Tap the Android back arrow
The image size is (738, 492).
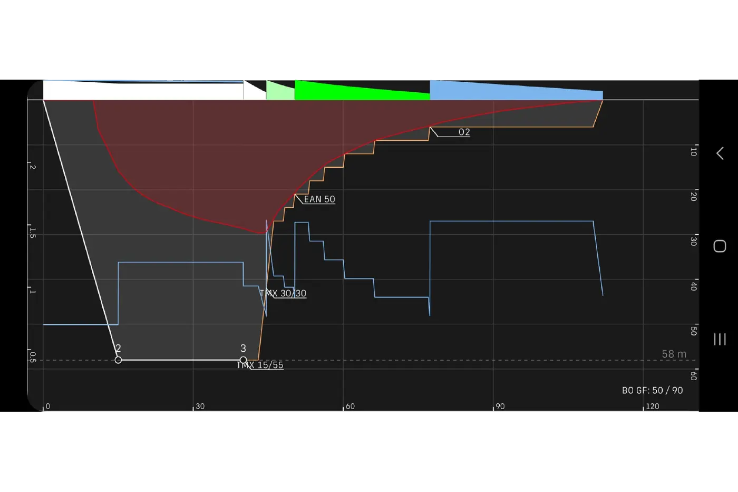click(x=720, y=153)
